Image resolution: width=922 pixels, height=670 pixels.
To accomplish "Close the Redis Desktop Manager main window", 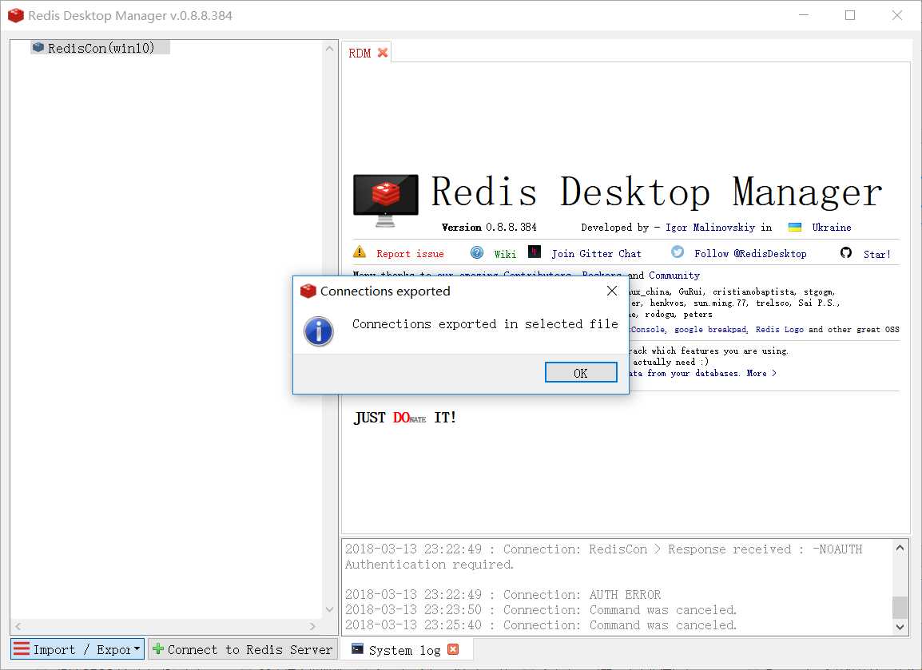I will point(896,15).
